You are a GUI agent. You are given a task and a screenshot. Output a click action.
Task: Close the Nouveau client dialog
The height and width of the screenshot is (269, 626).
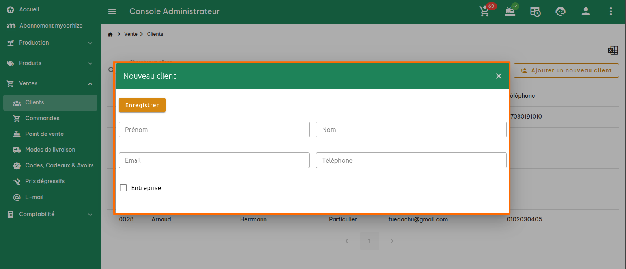point(499,76)
